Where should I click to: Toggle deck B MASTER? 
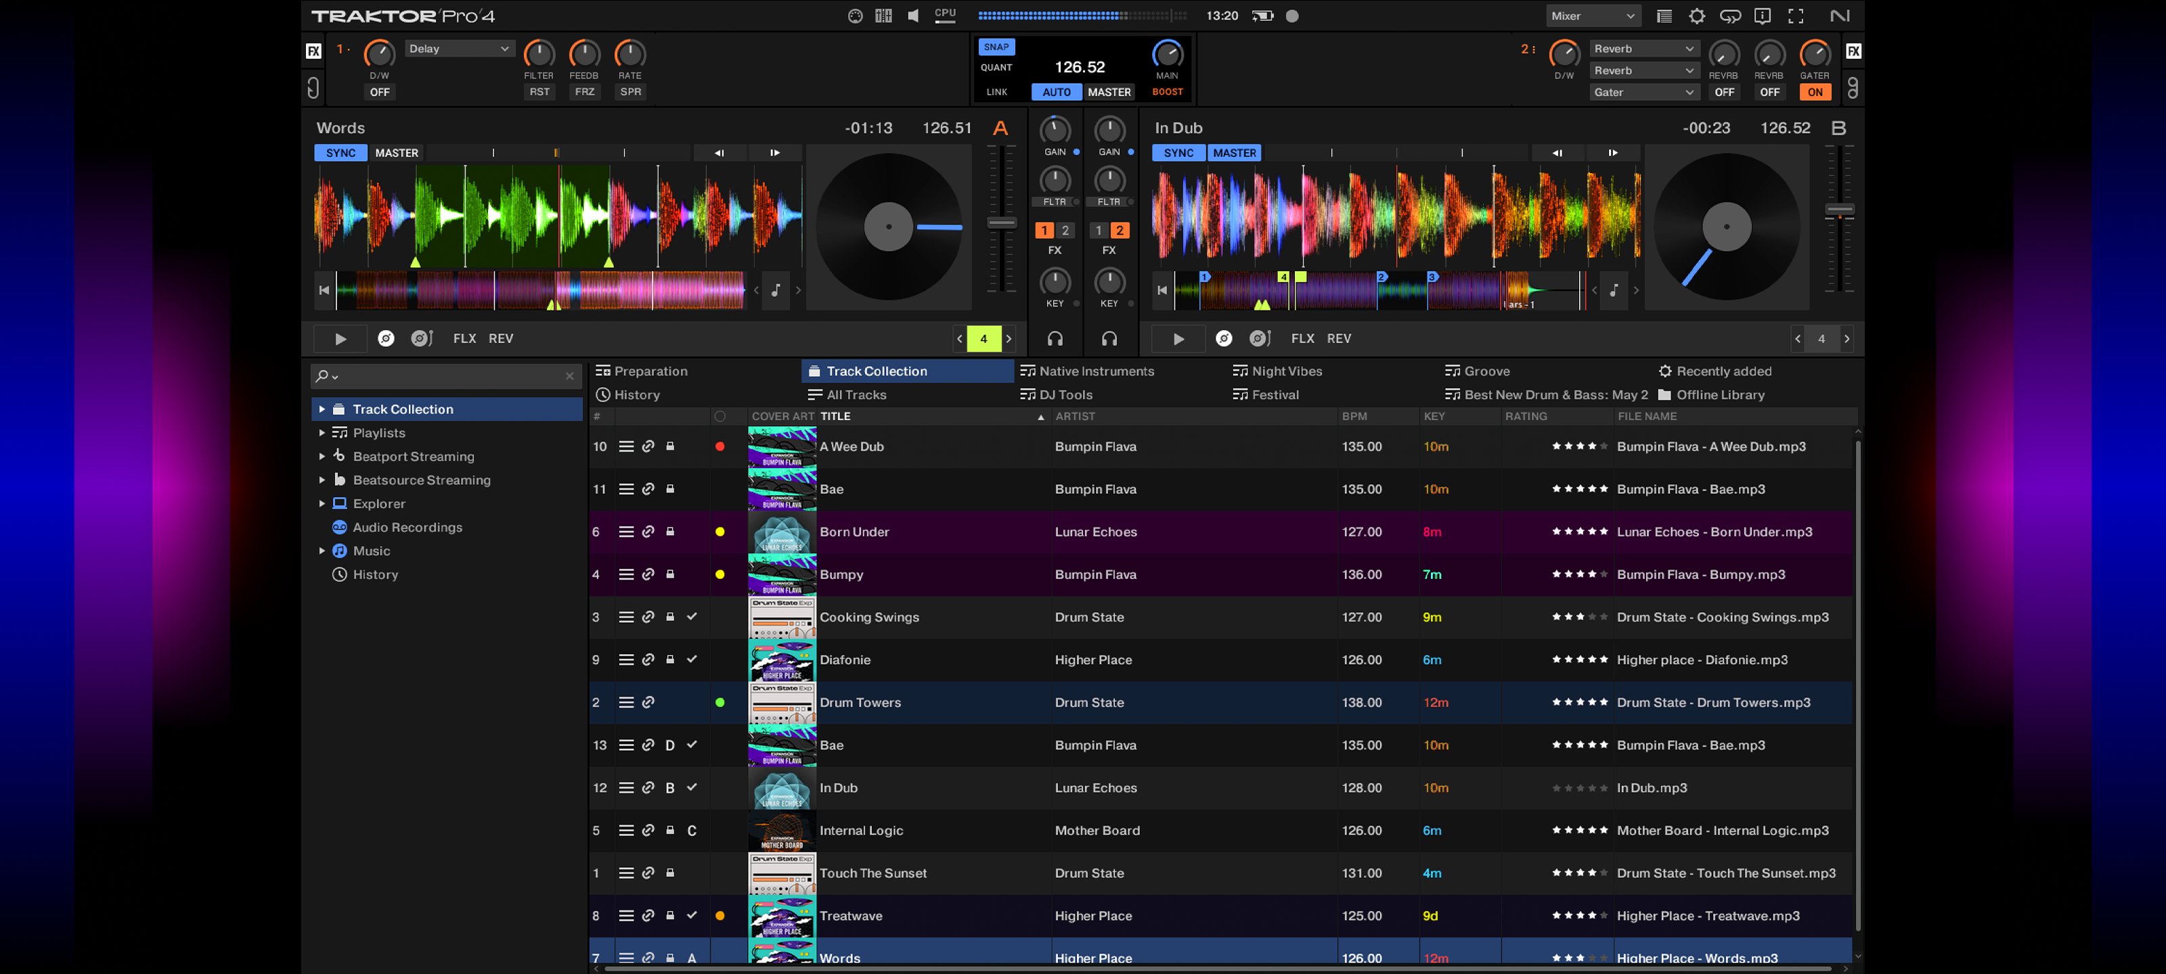(1235, 153)
